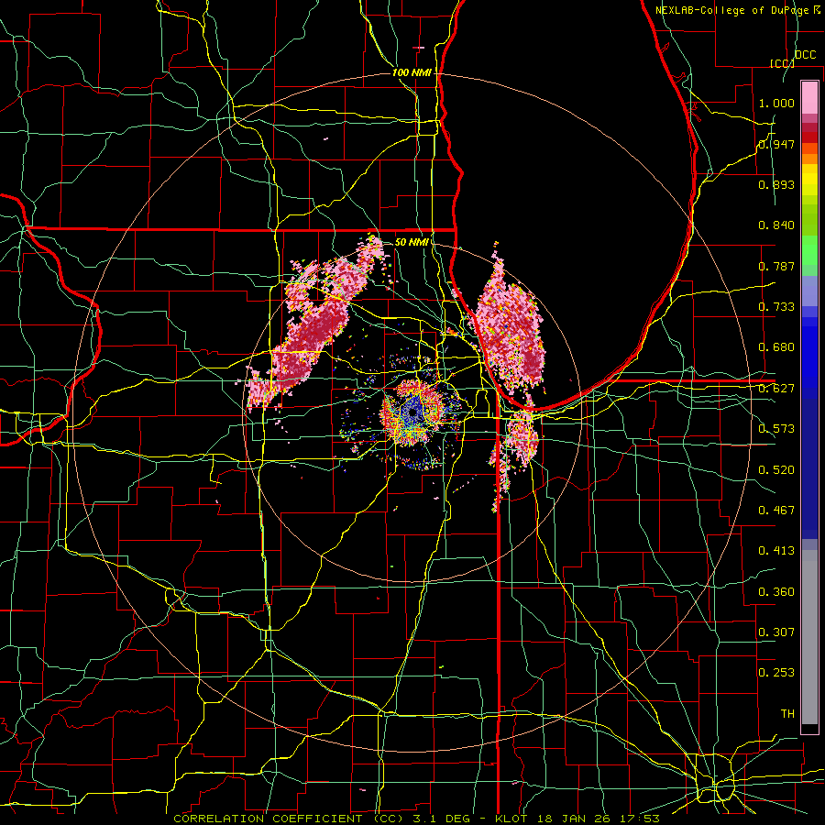Click the KLOT station identifier
Image resolution: width=825 pixels, height=825 pixels.
511,819
